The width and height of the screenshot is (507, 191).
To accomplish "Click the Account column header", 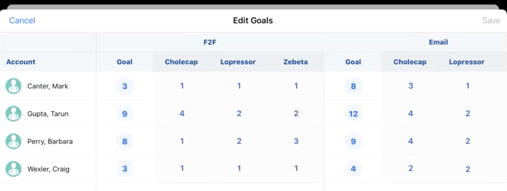I will pos(21,62).
